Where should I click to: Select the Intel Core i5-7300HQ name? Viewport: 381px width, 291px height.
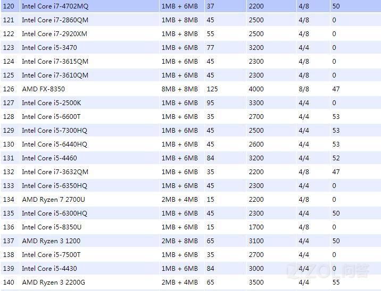pos(54,130)
